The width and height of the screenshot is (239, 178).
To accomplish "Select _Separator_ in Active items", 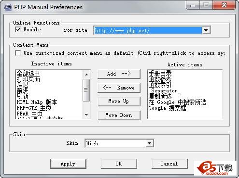I will [x=165, y=90].
